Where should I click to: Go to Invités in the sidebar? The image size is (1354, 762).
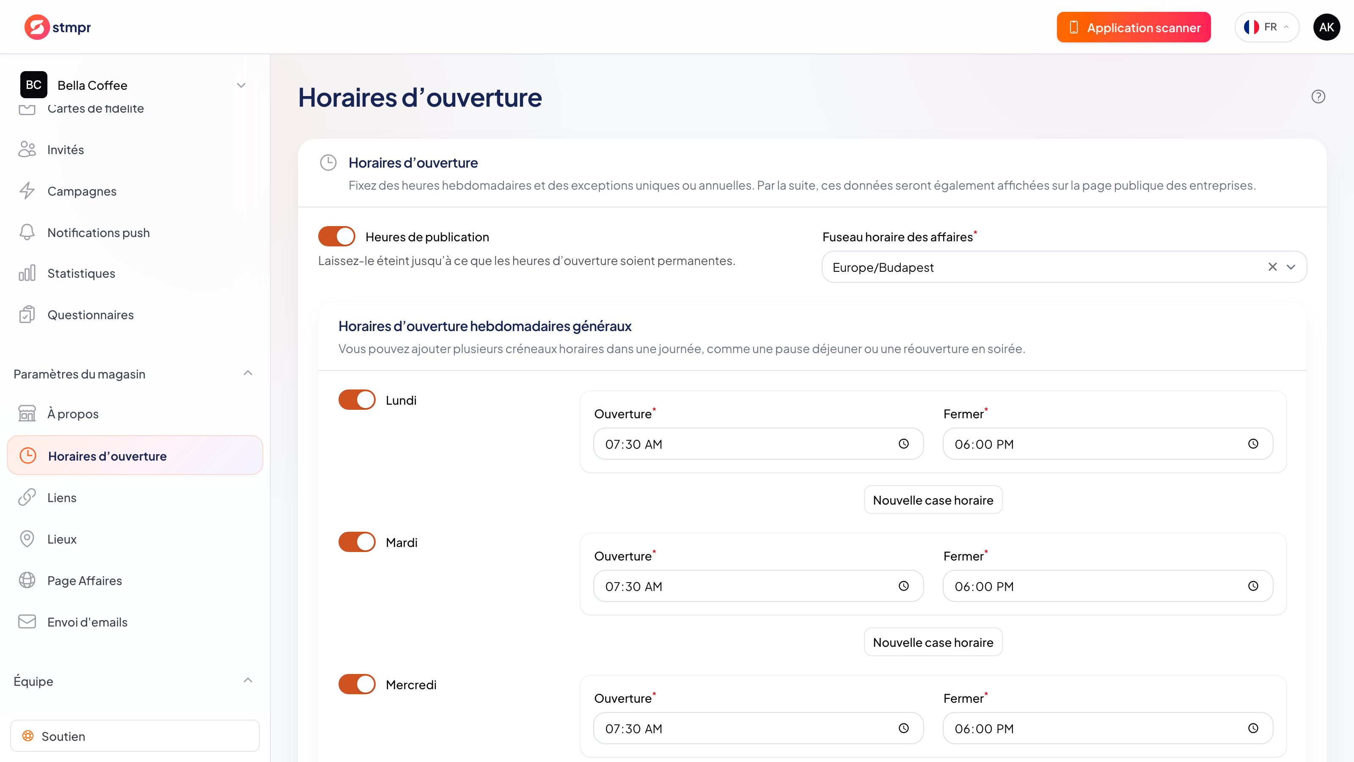(x=135, y=149)
